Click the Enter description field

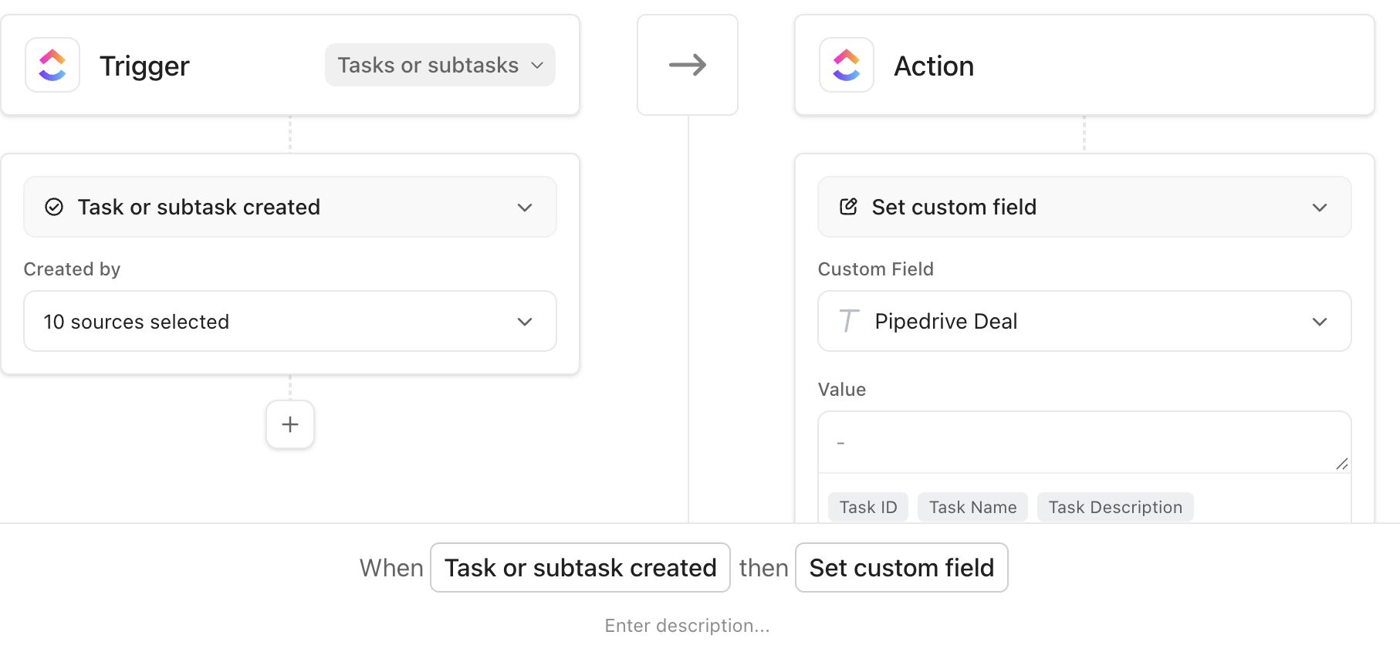click(x=687, y=626)
